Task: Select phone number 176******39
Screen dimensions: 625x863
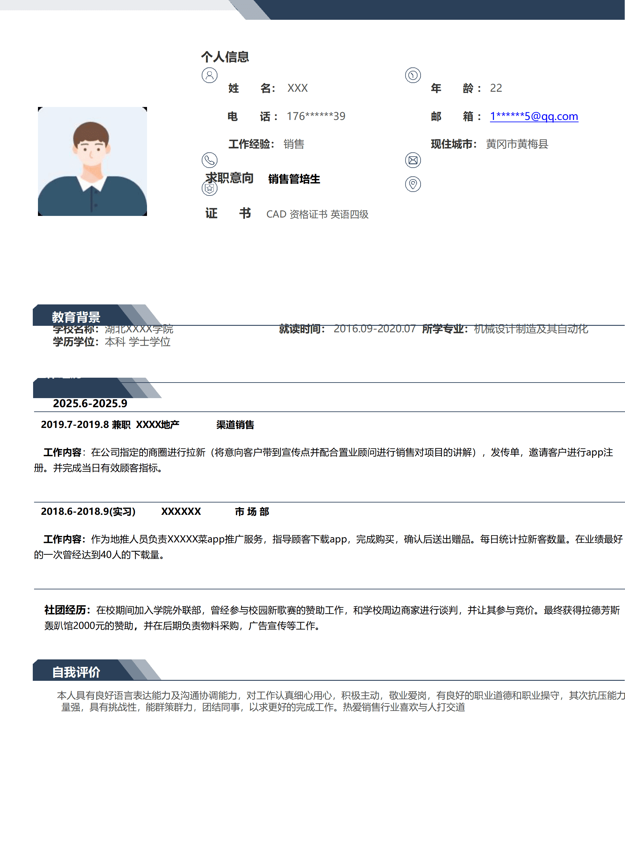Action: click(316, 116)
